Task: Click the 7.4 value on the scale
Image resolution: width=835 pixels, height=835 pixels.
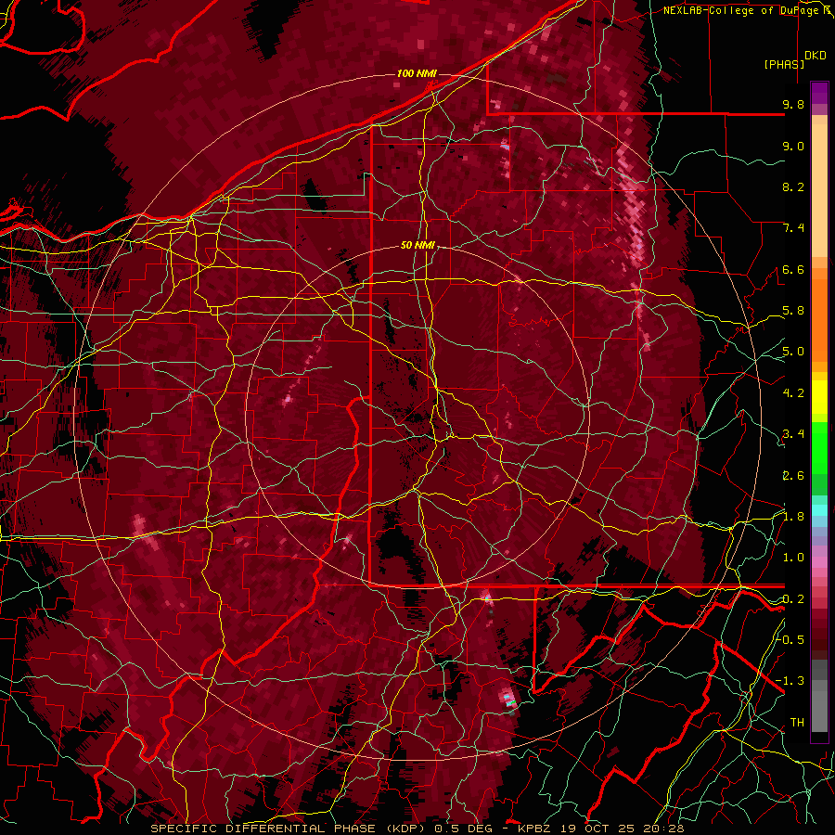Action: click(793, 228)
